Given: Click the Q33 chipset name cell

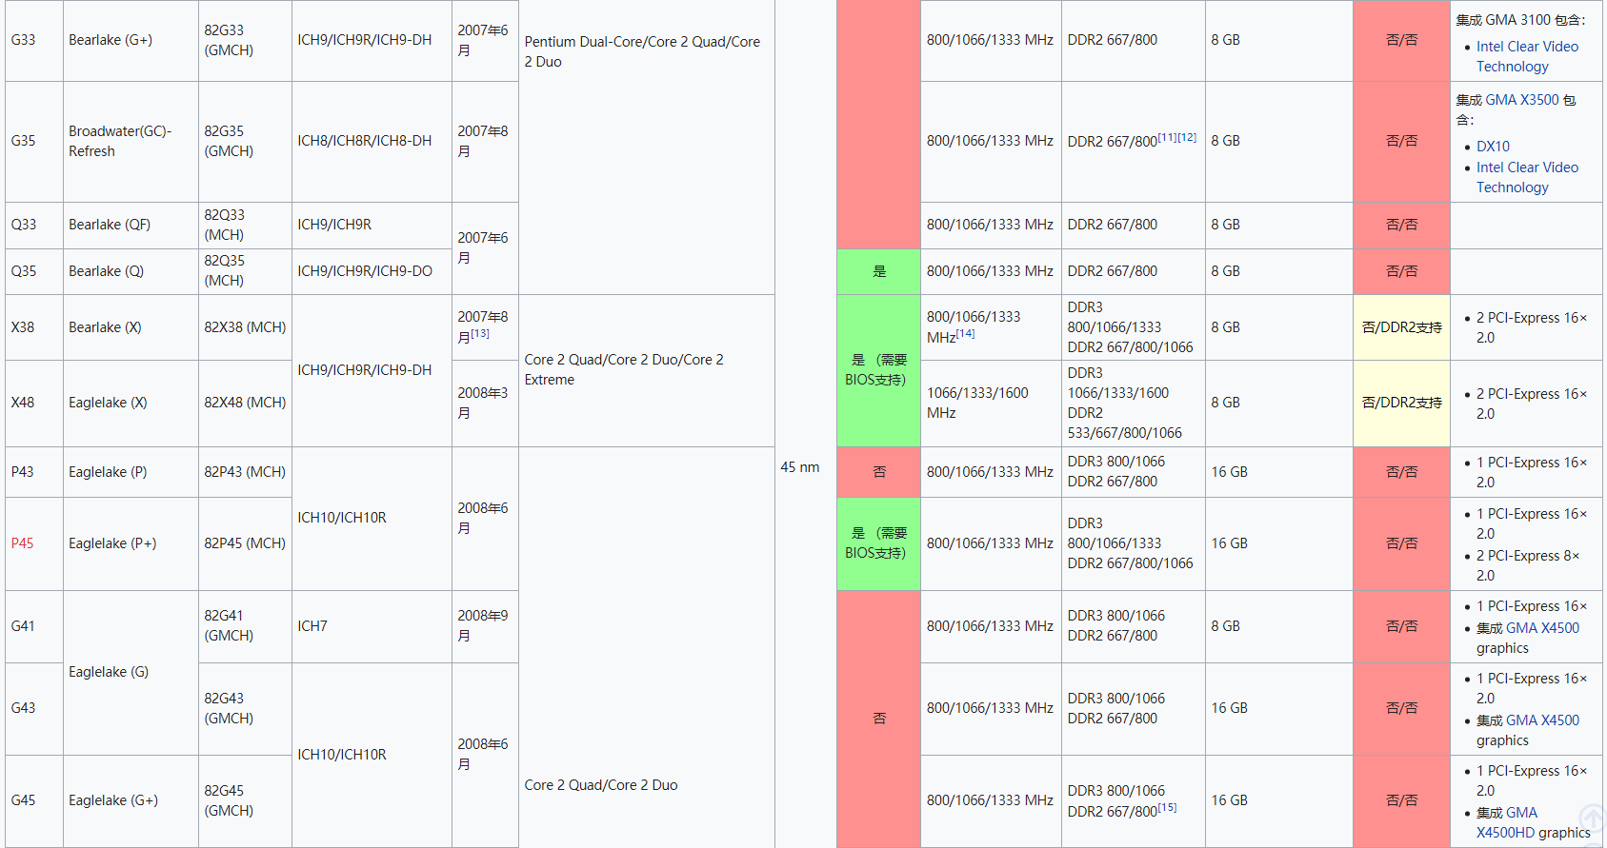Looking at the screenshot, I should click(x=34, y=225).
